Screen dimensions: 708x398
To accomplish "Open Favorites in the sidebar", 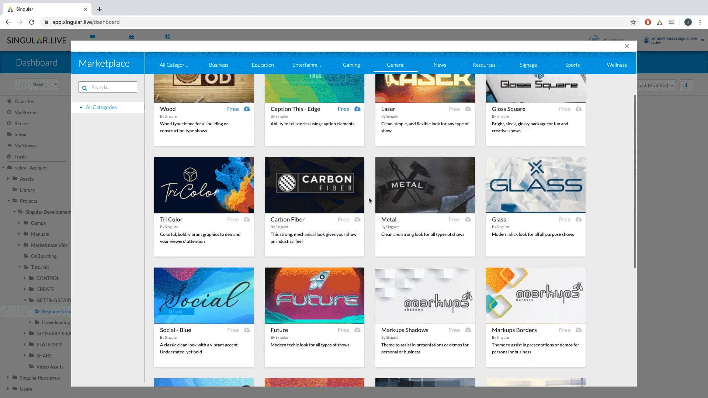I will coord(24,101).
